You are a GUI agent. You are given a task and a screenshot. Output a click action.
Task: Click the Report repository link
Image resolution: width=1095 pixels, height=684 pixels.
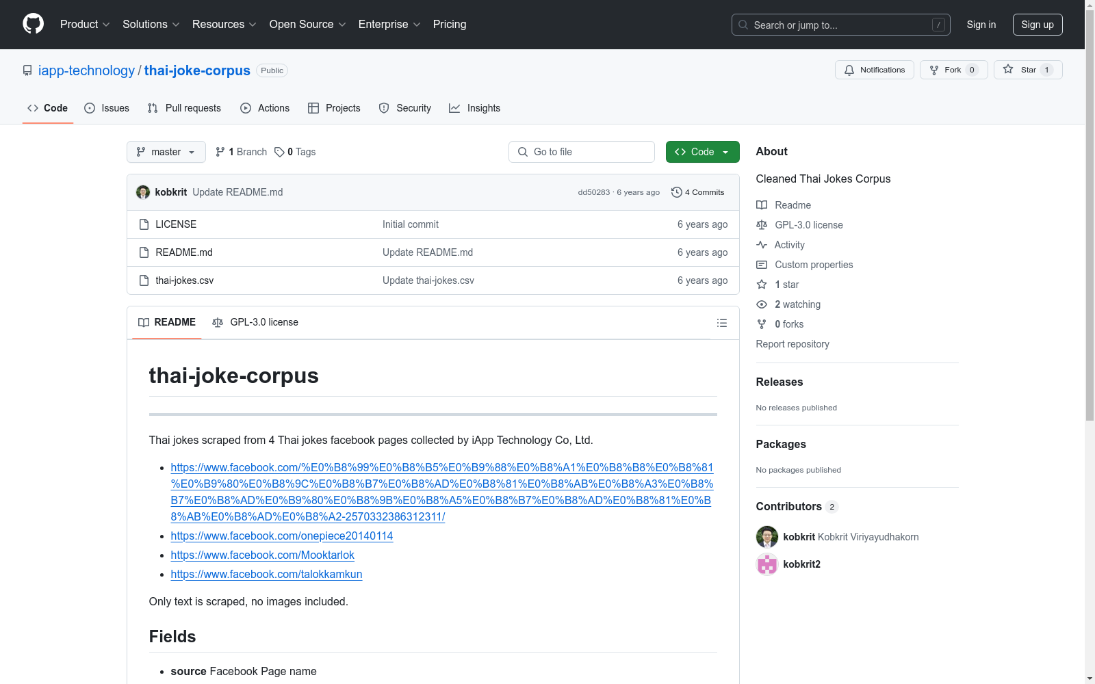(793, 344)
